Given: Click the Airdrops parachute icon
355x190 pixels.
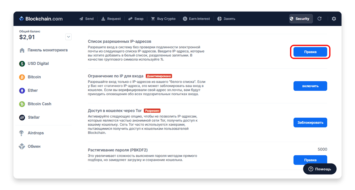Looking at the screenshot, I should pos(21,133).
